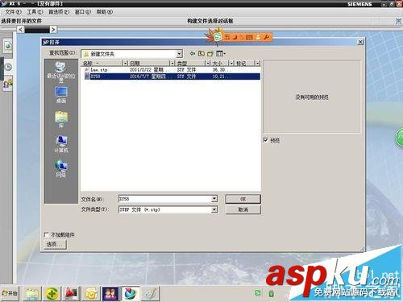Select the Lua.stp file row
This screenshot has width=403, height=302.
[x=172, y=70]
